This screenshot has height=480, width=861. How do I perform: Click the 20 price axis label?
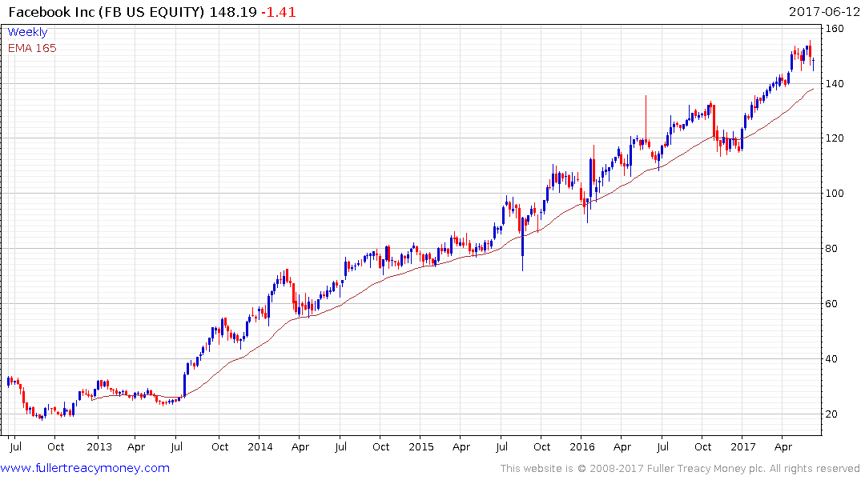[x=832, y=414]
